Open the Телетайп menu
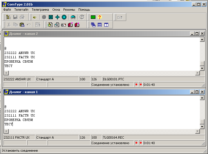The width and height of the screenshot is (208, 154). pos(21,10)
